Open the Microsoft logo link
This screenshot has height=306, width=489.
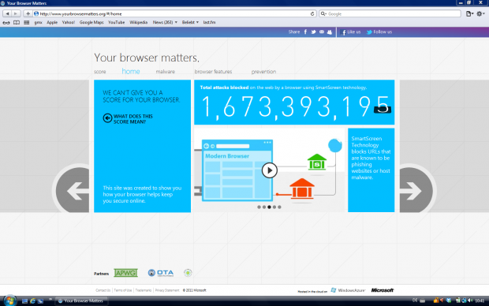pos(383,290)
